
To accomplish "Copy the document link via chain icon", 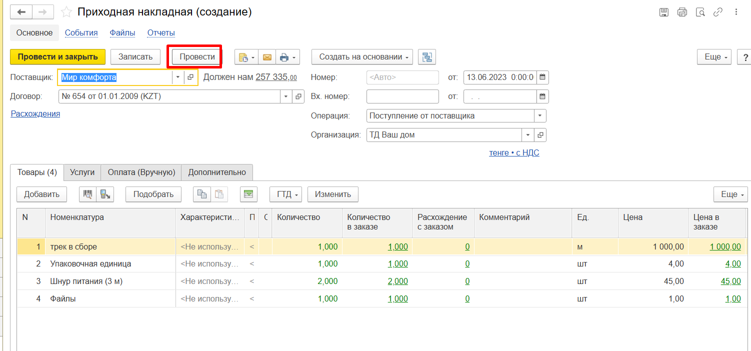I will [x=718, y=12].
